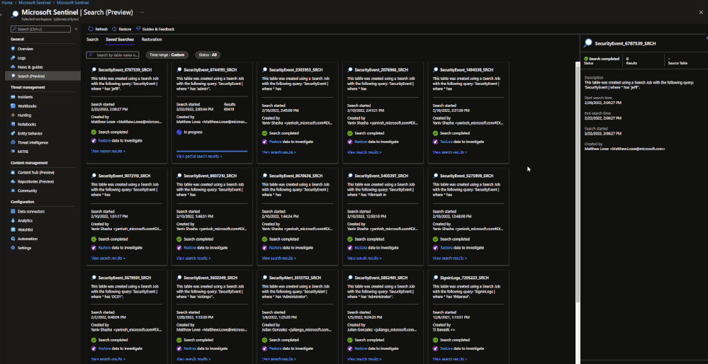Open the Status : All filter
Image resolution: width=708 pixels, height=364 pixels.
coord(208,55)
